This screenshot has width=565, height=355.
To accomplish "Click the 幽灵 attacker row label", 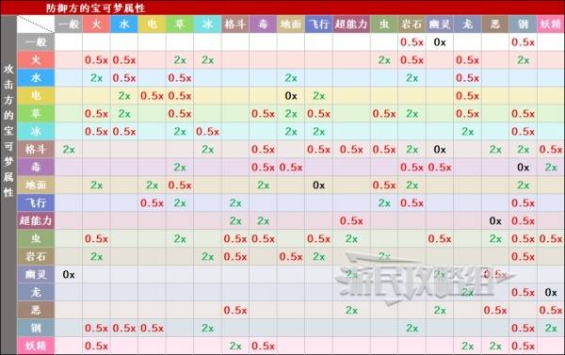I will click(x=36, y=274).
